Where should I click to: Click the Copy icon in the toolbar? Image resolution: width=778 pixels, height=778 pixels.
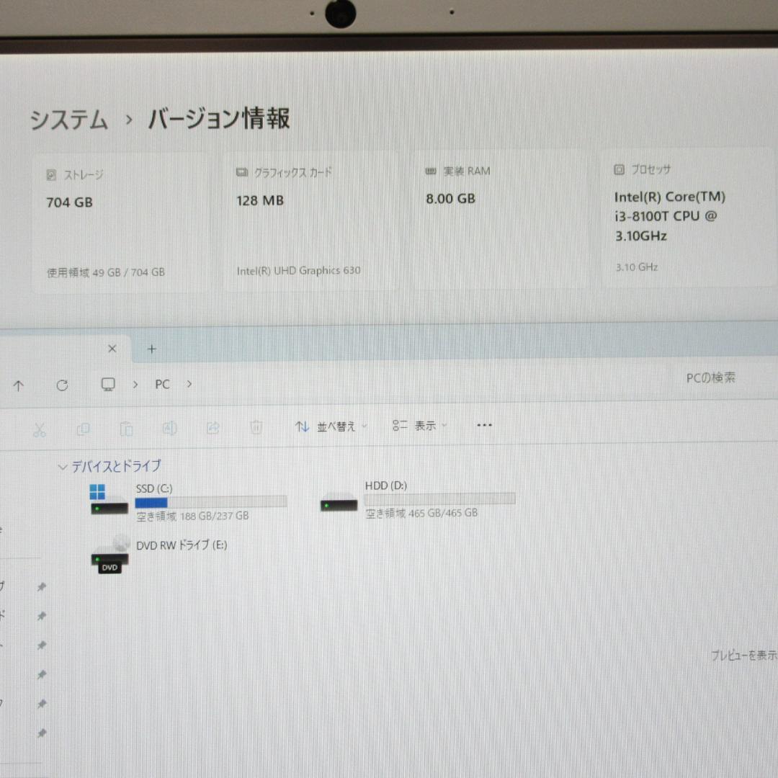[84, 428]
